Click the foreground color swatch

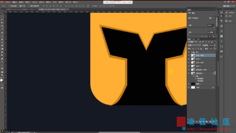pos(1,80)
